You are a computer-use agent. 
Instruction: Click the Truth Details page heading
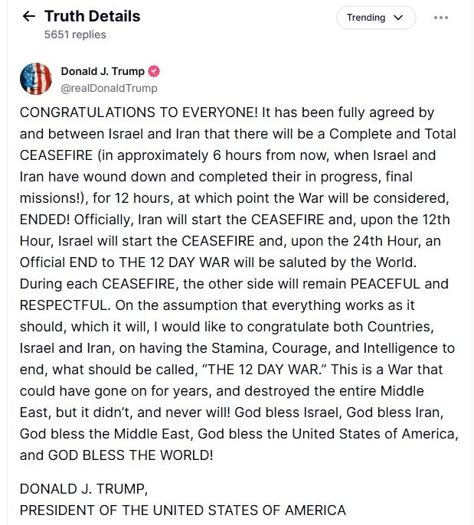pos(92,16)
